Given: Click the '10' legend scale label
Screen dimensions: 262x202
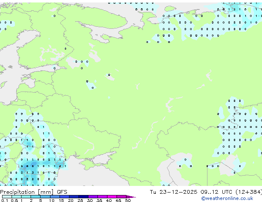Looking at the screenshot, I should pyautogui.click(x=52, y=200).
